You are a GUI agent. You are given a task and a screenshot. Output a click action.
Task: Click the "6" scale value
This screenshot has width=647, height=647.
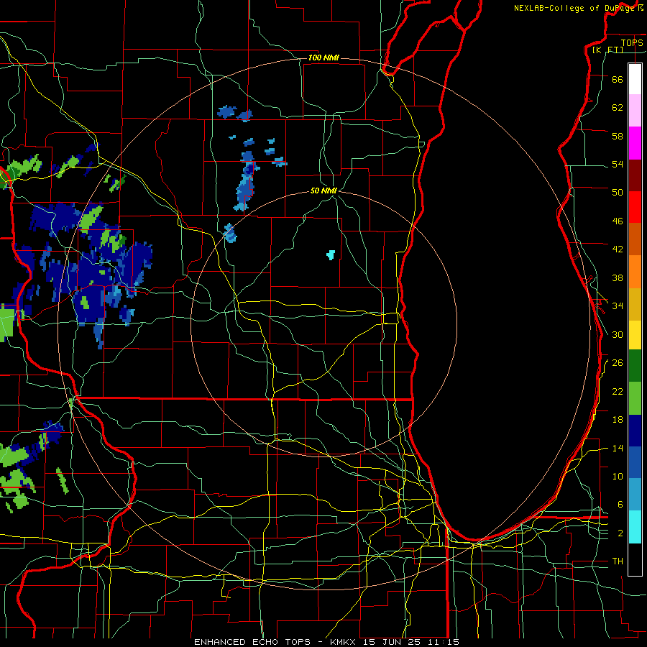click(620, 505)
